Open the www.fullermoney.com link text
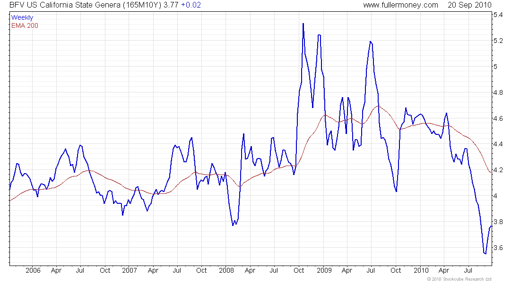 coord(400,5)
